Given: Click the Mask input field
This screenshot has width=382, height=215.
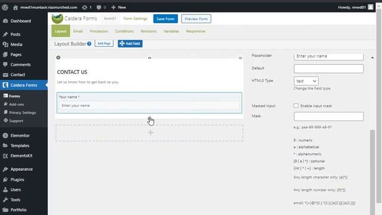Looking at the screenshot, I should pyautogui.click(x=328, y=116).
